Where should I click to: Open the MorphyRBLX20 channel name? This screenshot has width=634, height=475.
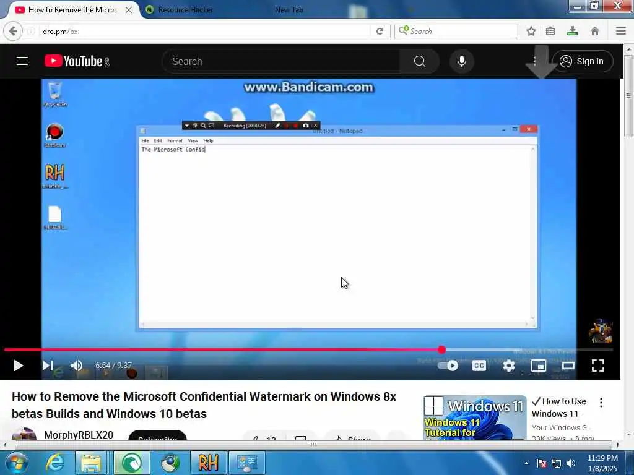click(79, 435)
